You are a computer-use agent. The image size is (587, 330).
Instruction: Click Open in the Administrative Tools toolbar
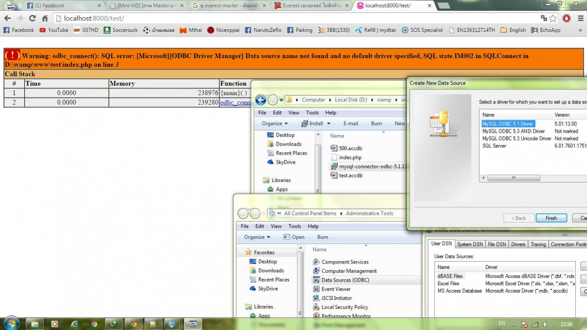coord(294,237)
